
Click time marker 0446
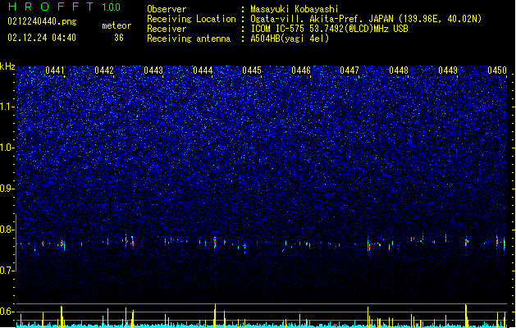pos(301,71)
